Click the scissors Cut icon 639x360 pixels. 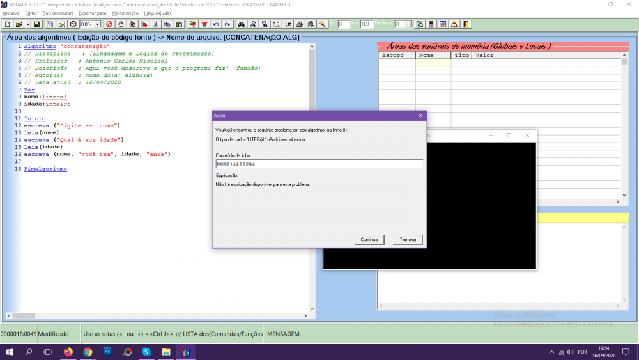pyautogui.click(x=155, y=24)
